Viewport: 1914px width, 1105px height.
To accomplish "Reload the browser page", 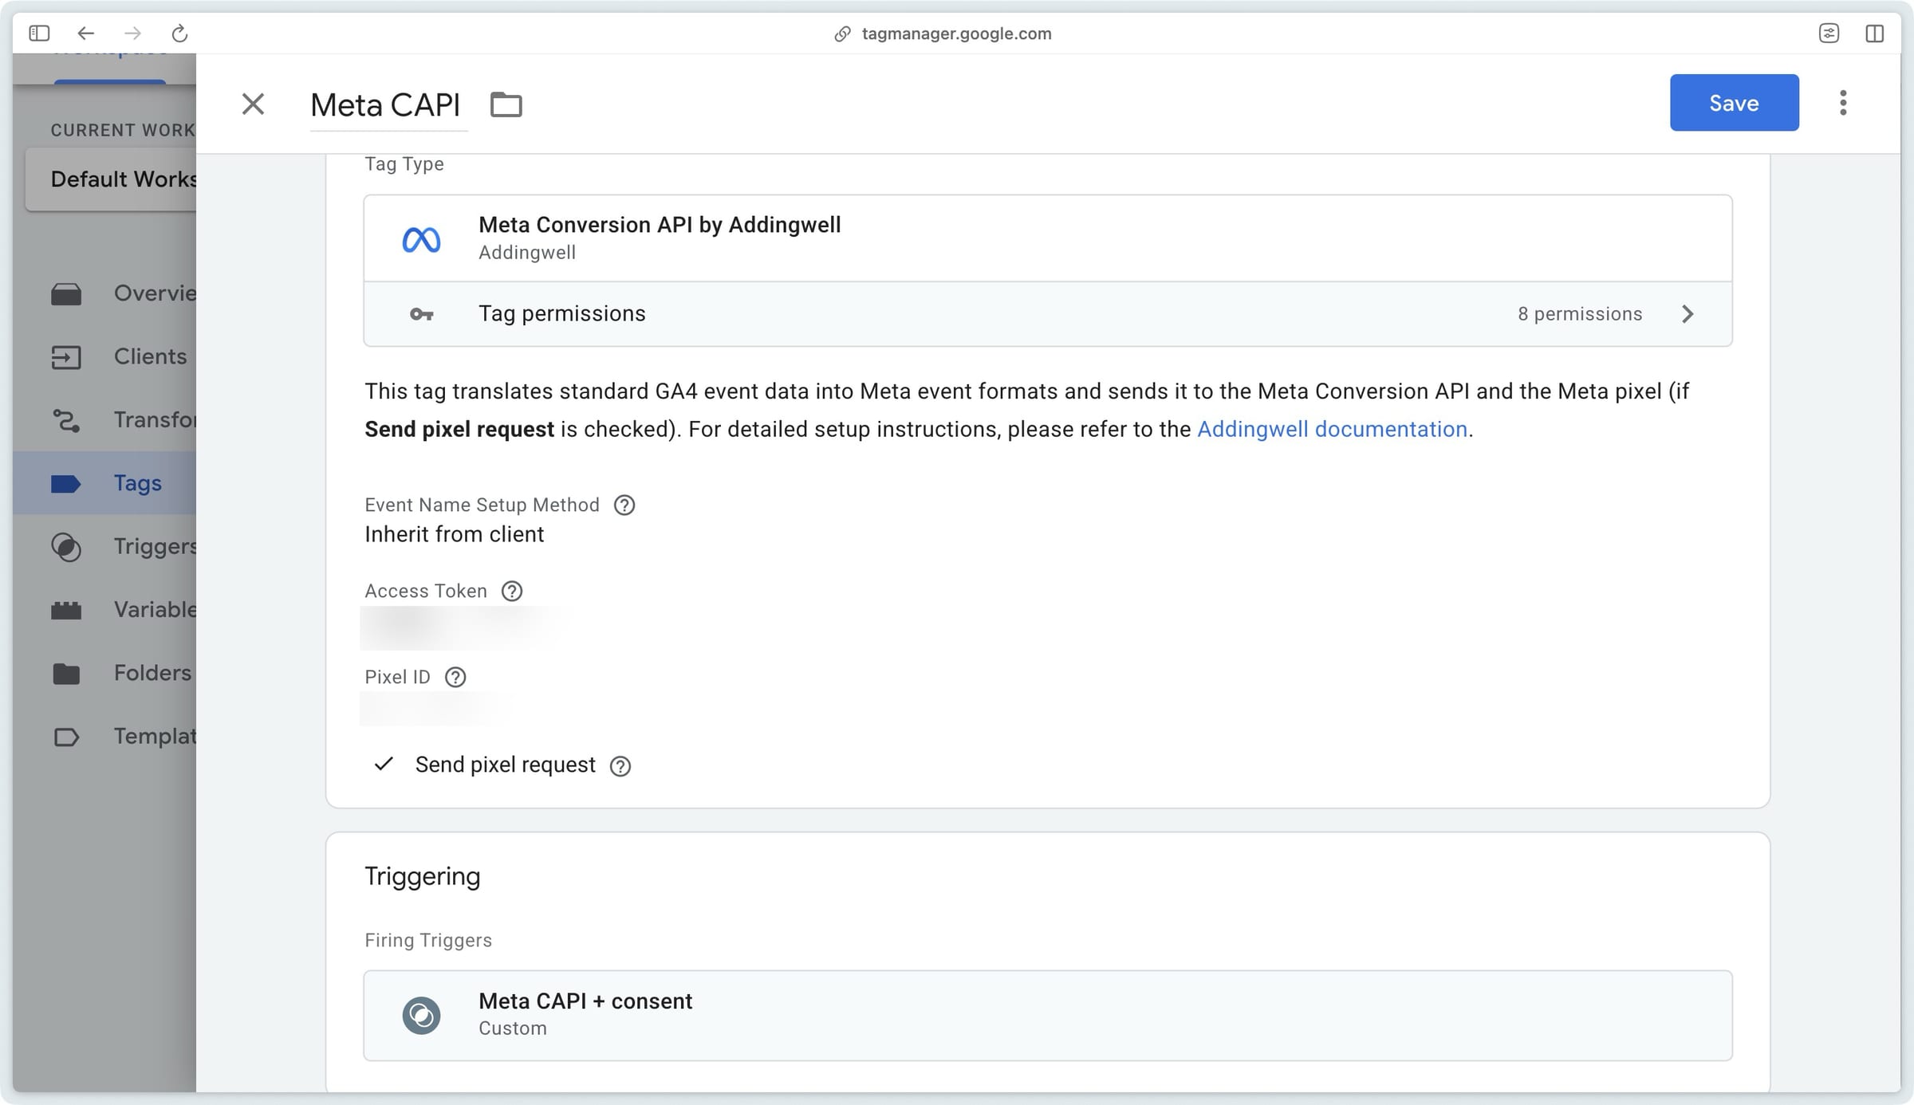I will pyautogui.click(x=179, y=33).
